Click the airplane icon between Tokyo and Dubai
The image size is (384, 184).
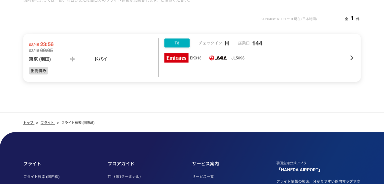(72, 59)
